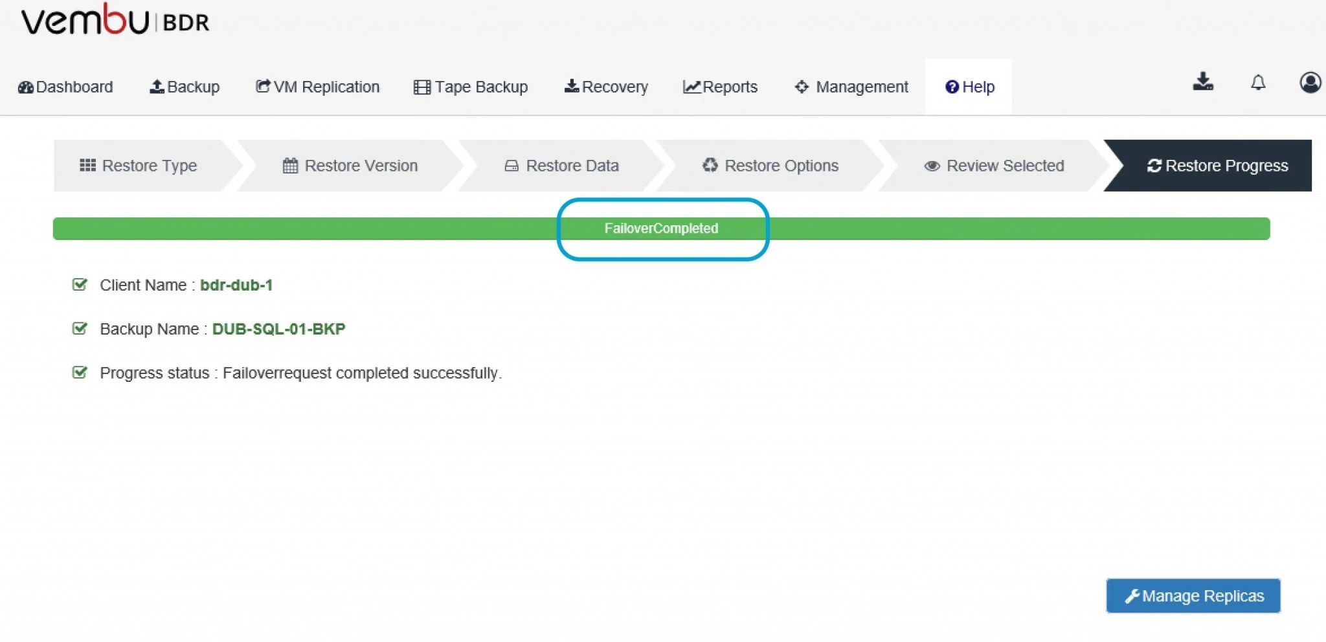Click the download icon in top-right header
Viewport: 1326px width, 642px height.
1203,82
